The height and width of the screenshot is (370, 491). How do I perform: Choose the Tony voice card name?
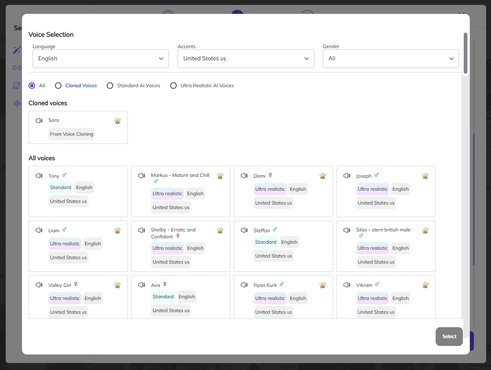coord(54,176)
